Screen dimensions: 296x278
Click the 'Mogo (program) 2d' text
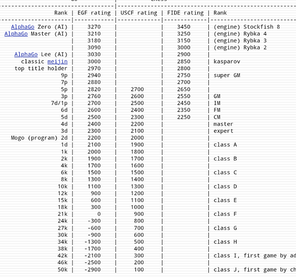click(x=39, y=138)
